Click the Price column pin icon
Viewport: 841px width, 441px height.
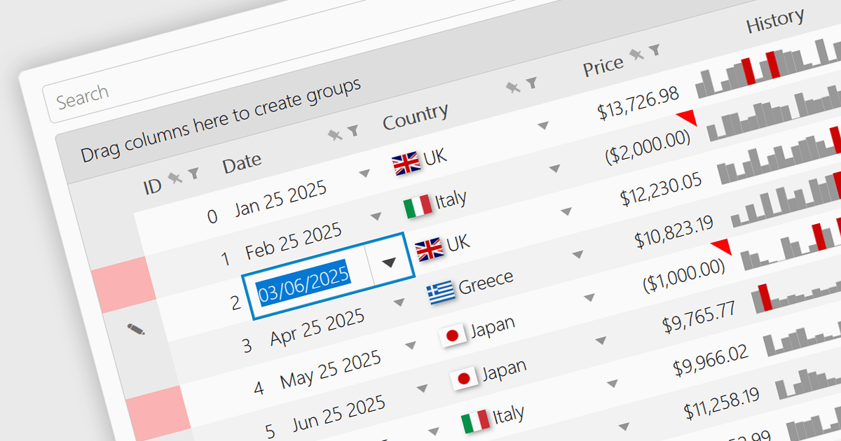point(637,54)
